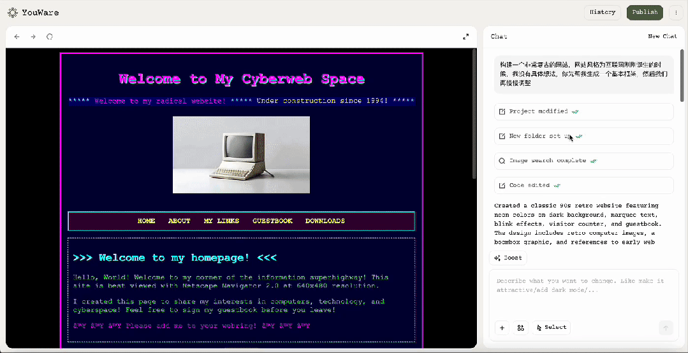This screenshot has height=353, width=688.
Task: Click the YouWare logo icon
Action: tap(12, 12)
